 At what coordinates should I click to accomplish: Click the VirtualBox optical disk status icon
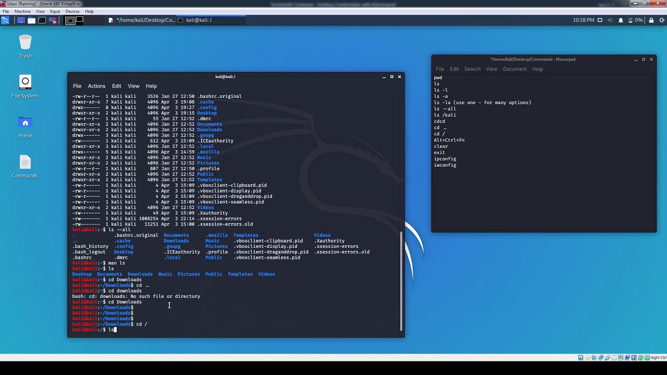click(588, 357)
